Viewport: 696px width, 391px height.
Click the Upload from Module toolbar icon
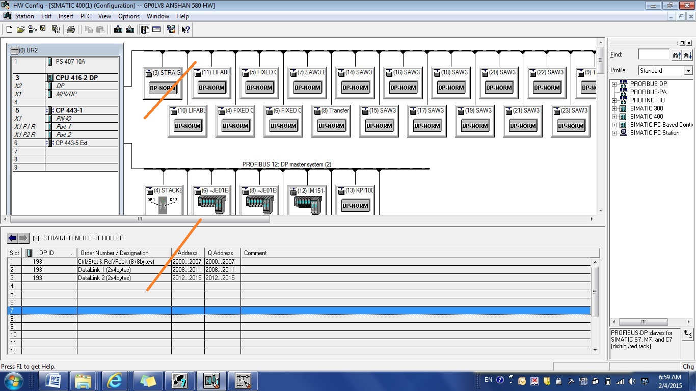[x=130, y=30]
